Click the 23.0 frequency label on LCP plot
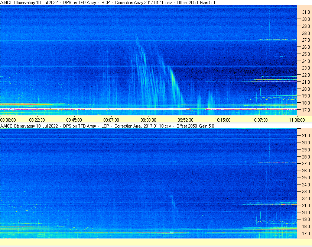312x247 pixels. tap(306, 191)
